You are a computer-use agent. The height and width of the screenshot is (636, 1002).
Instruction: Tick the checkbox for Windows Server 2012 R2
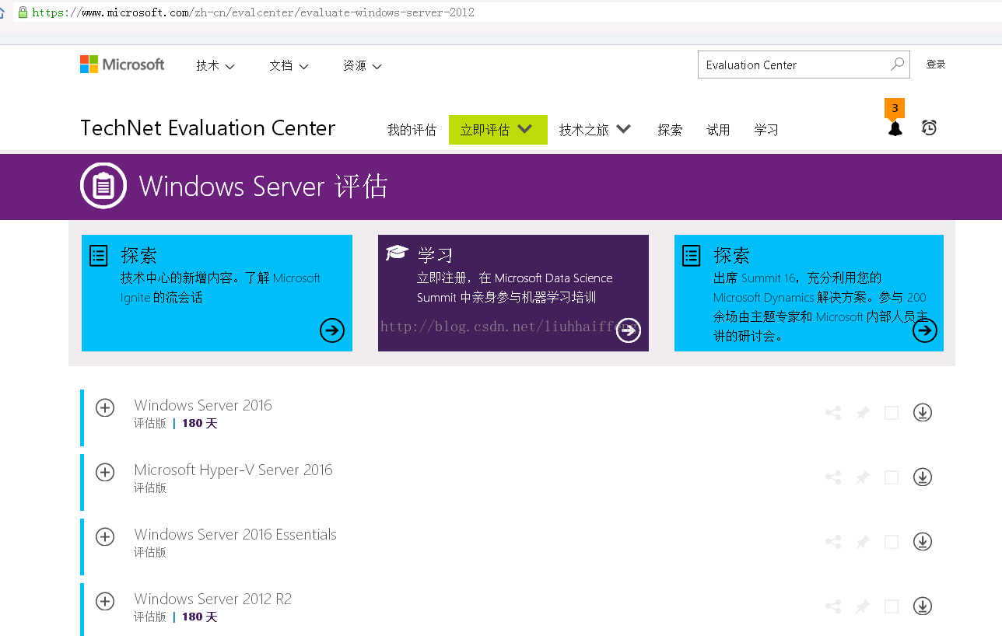click(892, 606)
